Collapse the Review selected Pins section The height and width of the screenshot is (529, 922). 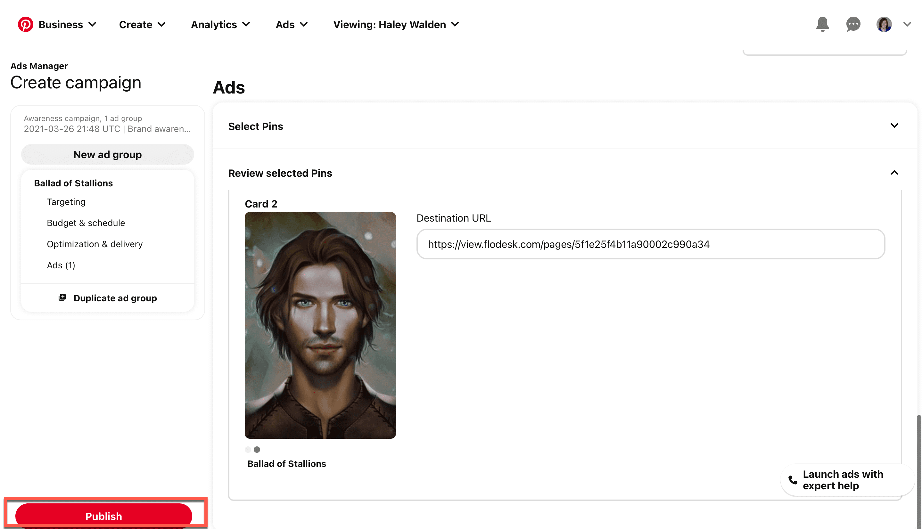click(x=894, y=173)
